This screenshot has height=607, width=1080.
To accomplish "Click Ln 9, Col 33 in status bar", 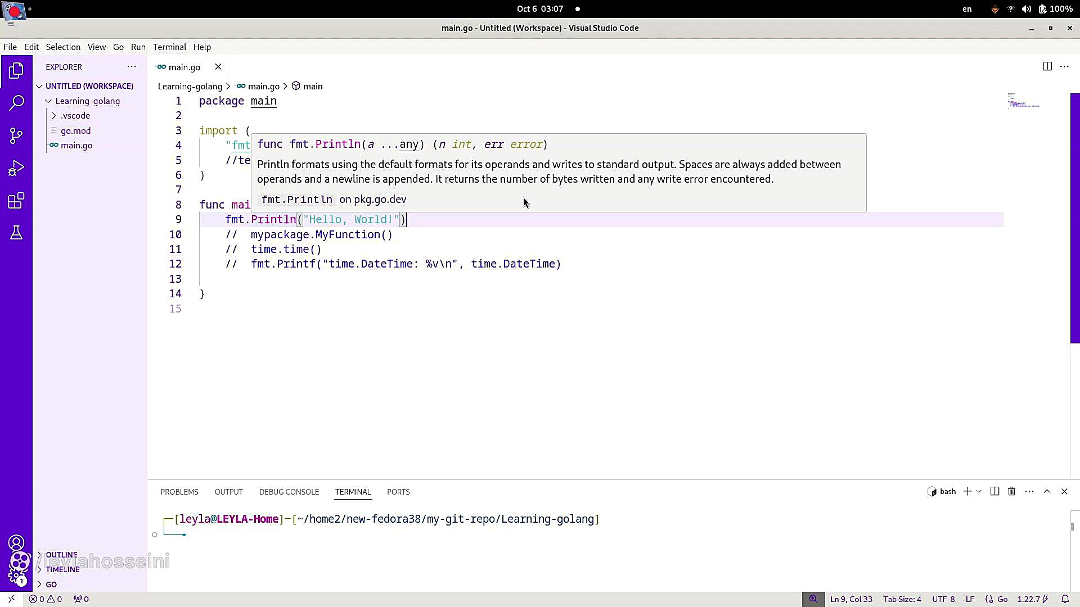I will (851, 599).
